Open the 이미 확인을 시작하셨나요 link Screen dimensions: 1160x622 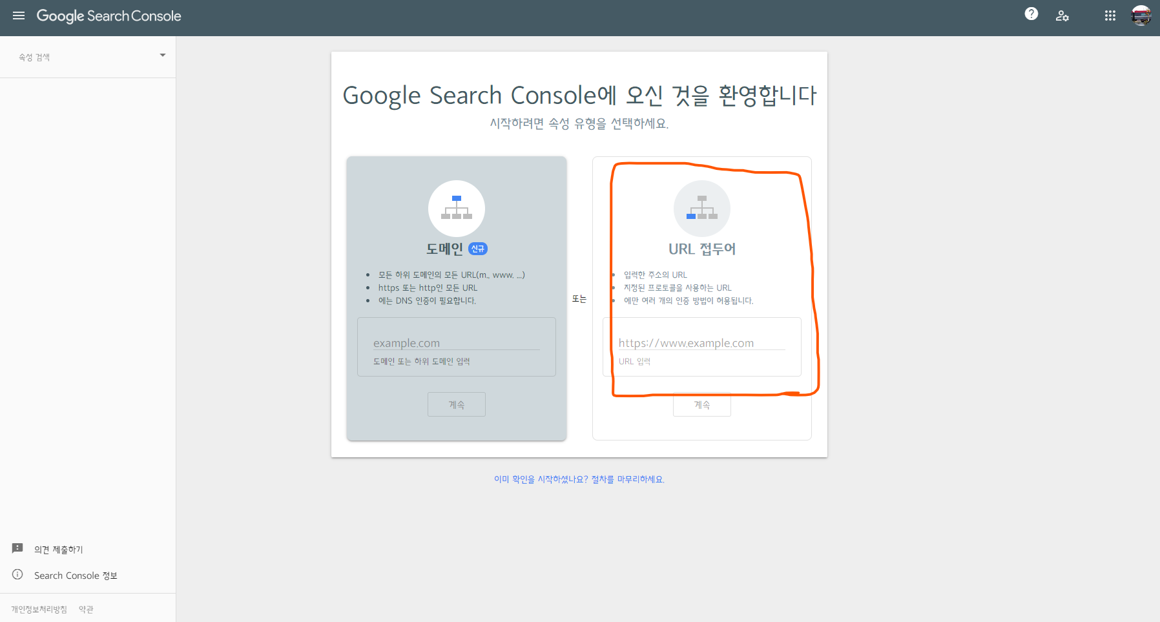[579, 479]
